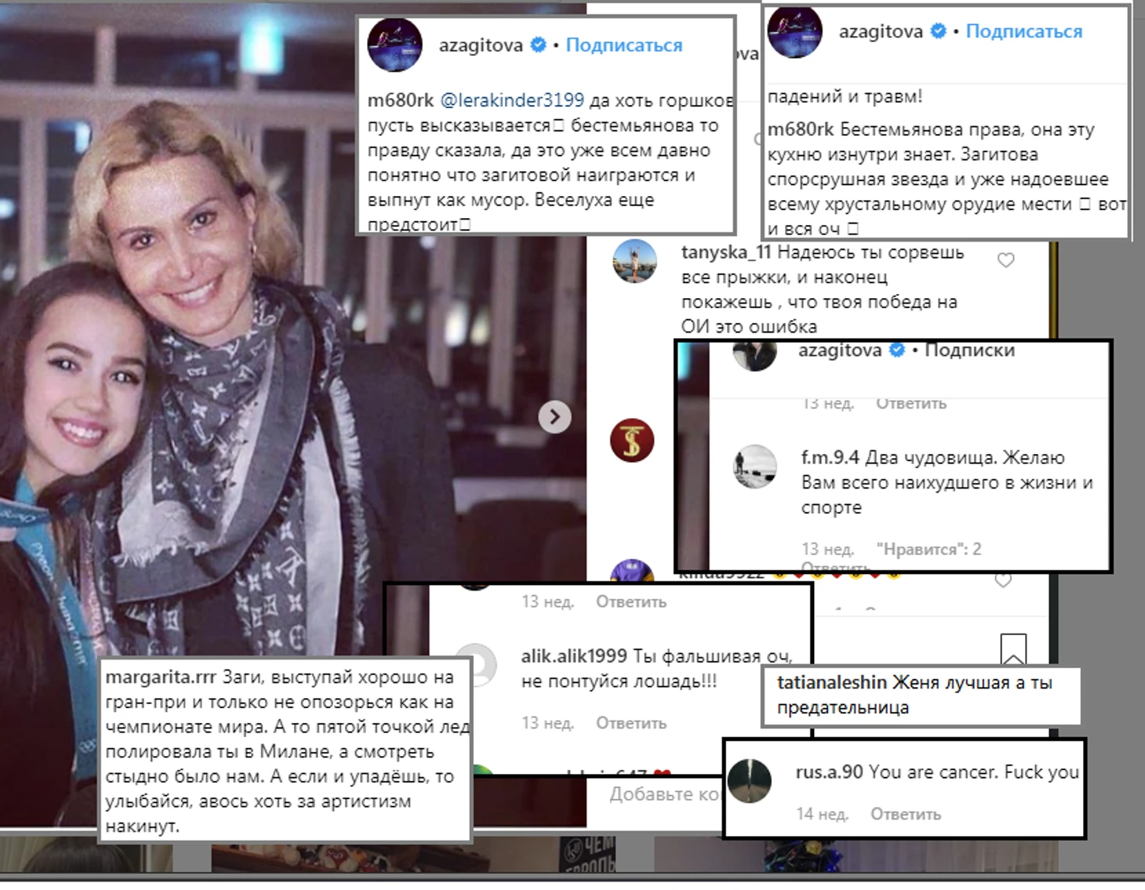Open f.m.9.4 commenter avatar

(x=754, y=467)
